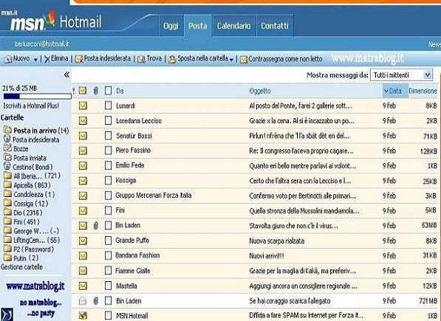Tick the Gruppo Mercenari Forza Italia checkbox
This screenshot has height=321, width=441.
pyautogui.click(x=108, y=196)
